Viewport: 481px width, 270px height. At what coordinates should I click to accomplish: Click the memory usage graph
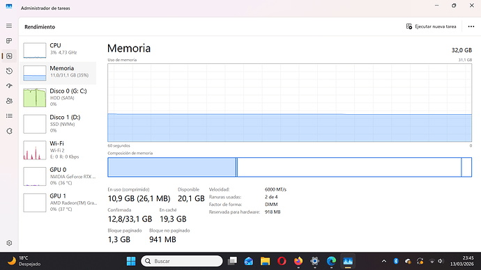(x=289, y=102)
